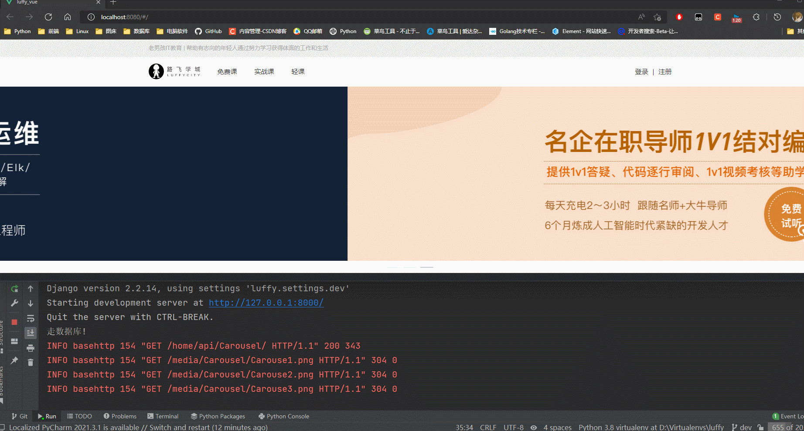The height and width of the screenshot is (431, 804).
Task: Open the dev git branch menu
Action: (x=742, y=428)
